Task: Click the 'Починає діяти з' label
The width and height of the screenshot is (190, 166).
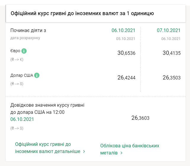Action: 28,31
